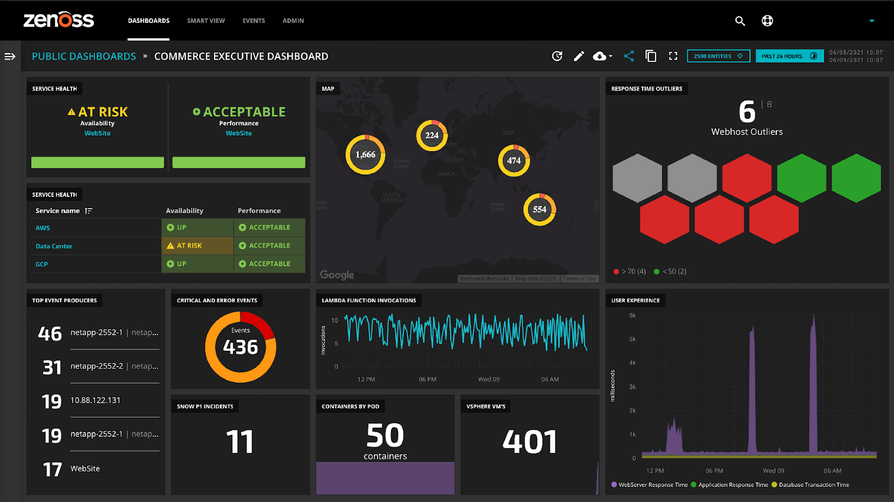894x502 pixels.
Task: Switch to the Dashboards tab
Action: [x=149, y=21]
